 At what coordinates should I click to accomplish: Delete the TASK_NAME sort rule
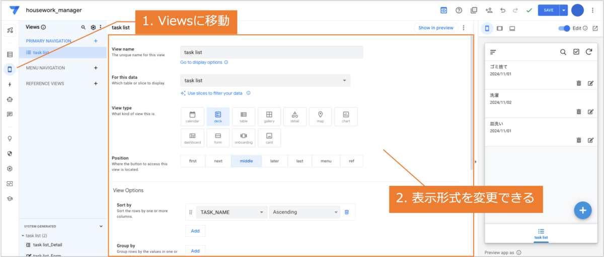click(347, 212)
